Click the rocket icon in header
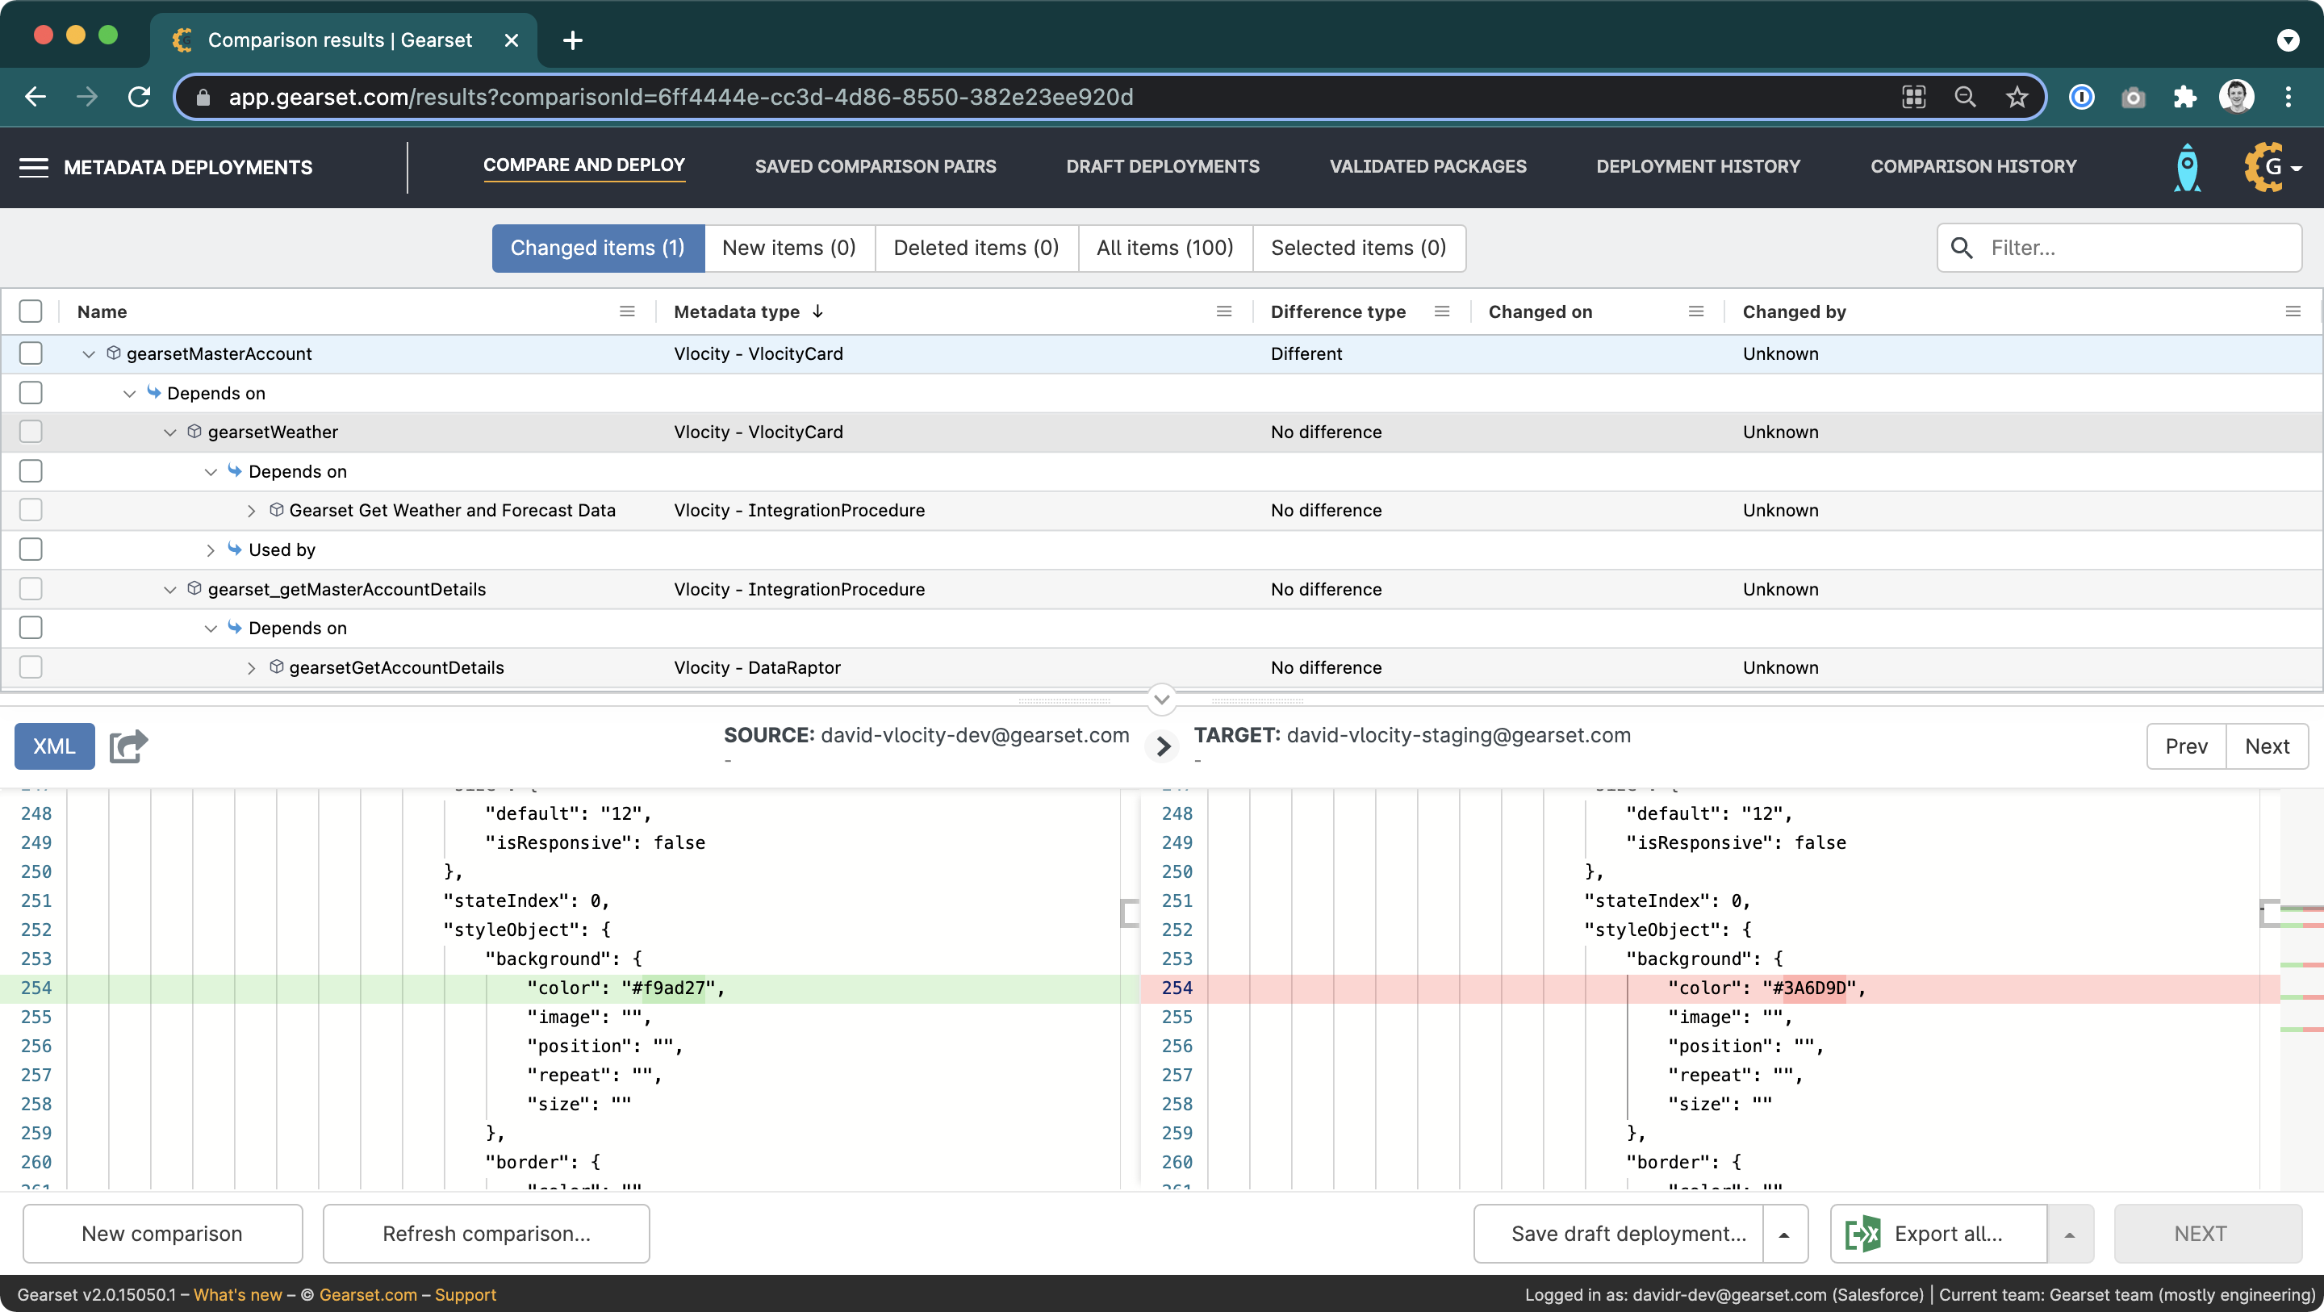This screenshot has height=1312, width=2324. coord(2187,168)
